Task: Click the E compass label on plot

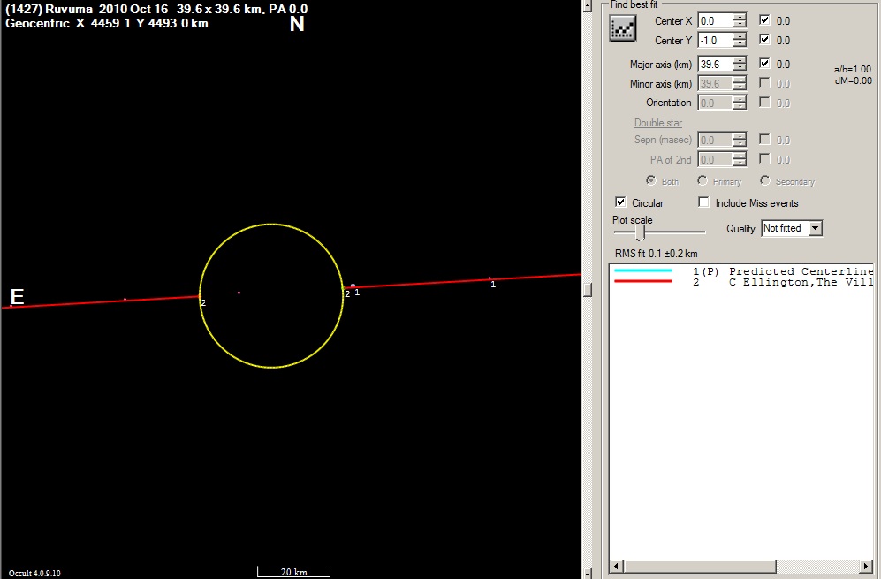Action: pyautogui.click(x=17, y=296)
